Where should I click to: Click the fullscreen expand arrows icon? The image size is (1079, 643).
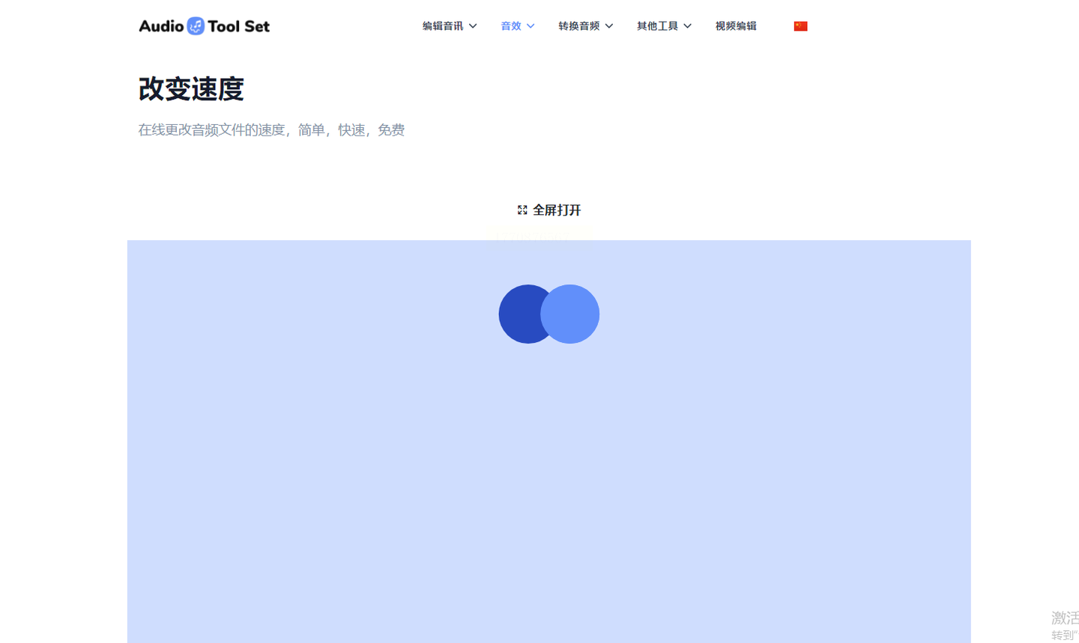tap(522, 210)
